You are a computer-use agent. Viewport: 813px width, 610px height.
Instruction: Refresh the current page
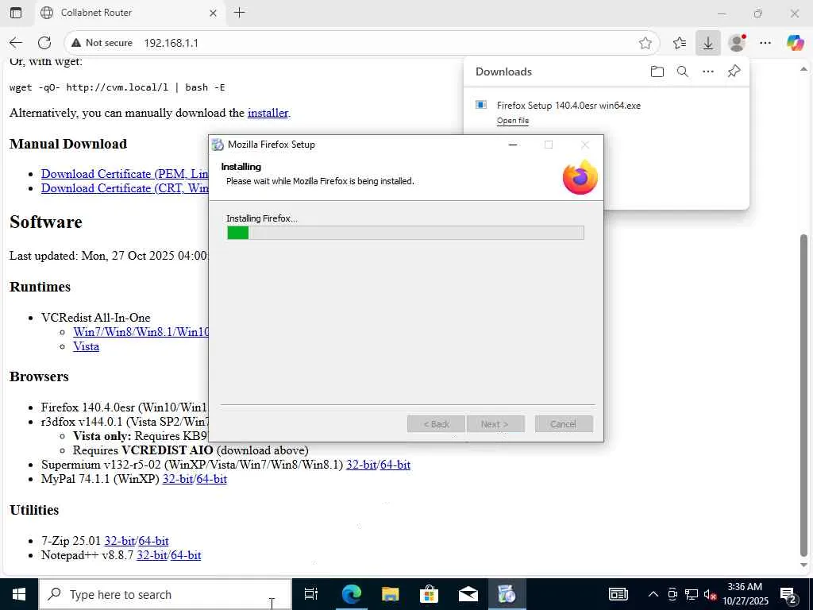point(44,43)
